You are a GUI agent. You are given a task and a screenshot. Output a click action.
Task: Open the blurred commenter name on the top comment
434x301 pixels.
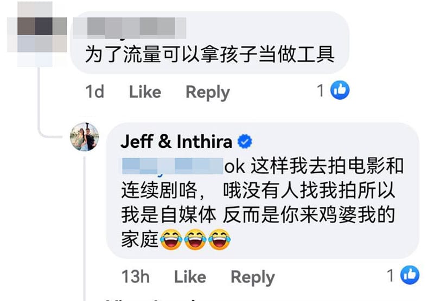pos(130,28)
